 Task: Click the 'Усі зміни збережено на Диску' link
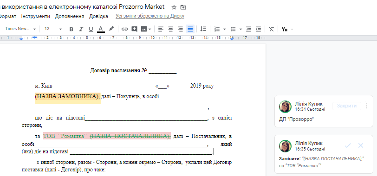[x=150, y=16]
